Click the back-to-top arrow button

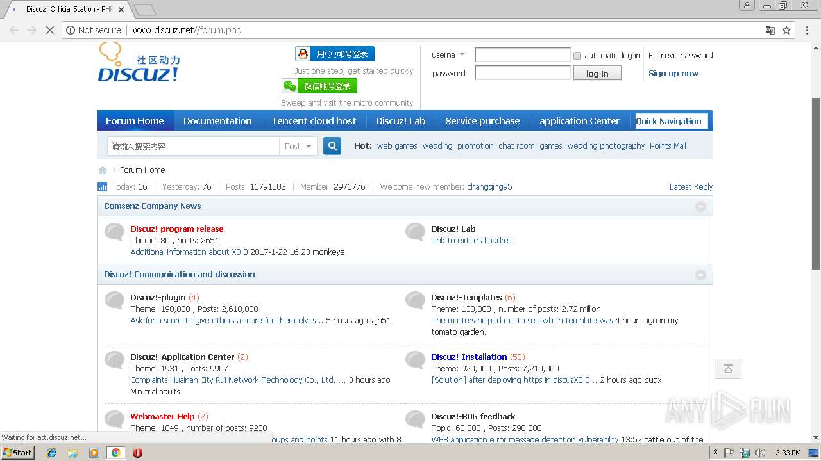[728, 369]
